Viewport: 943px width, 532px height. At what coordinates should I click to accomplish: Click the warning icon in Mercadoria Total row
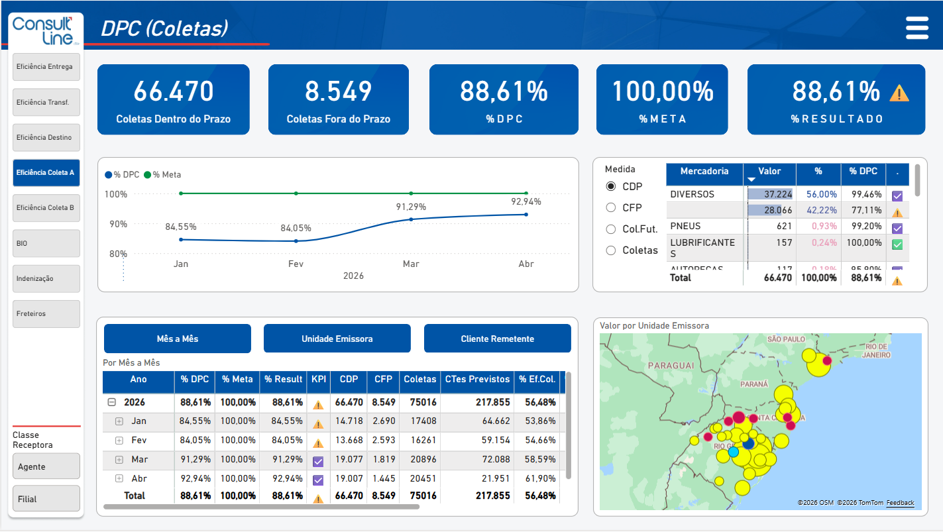click(897, 280)
